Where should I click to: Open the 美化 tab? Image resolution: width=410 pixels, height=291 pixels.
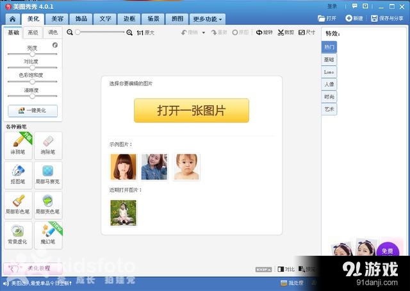(x=33, y=19)
